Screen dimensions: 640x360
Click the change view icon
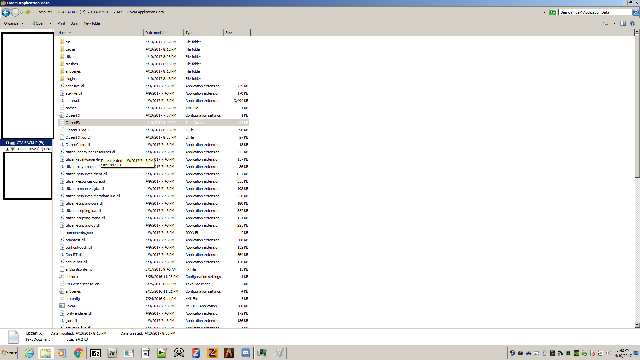pyautogui.click(x=606, y=23)
